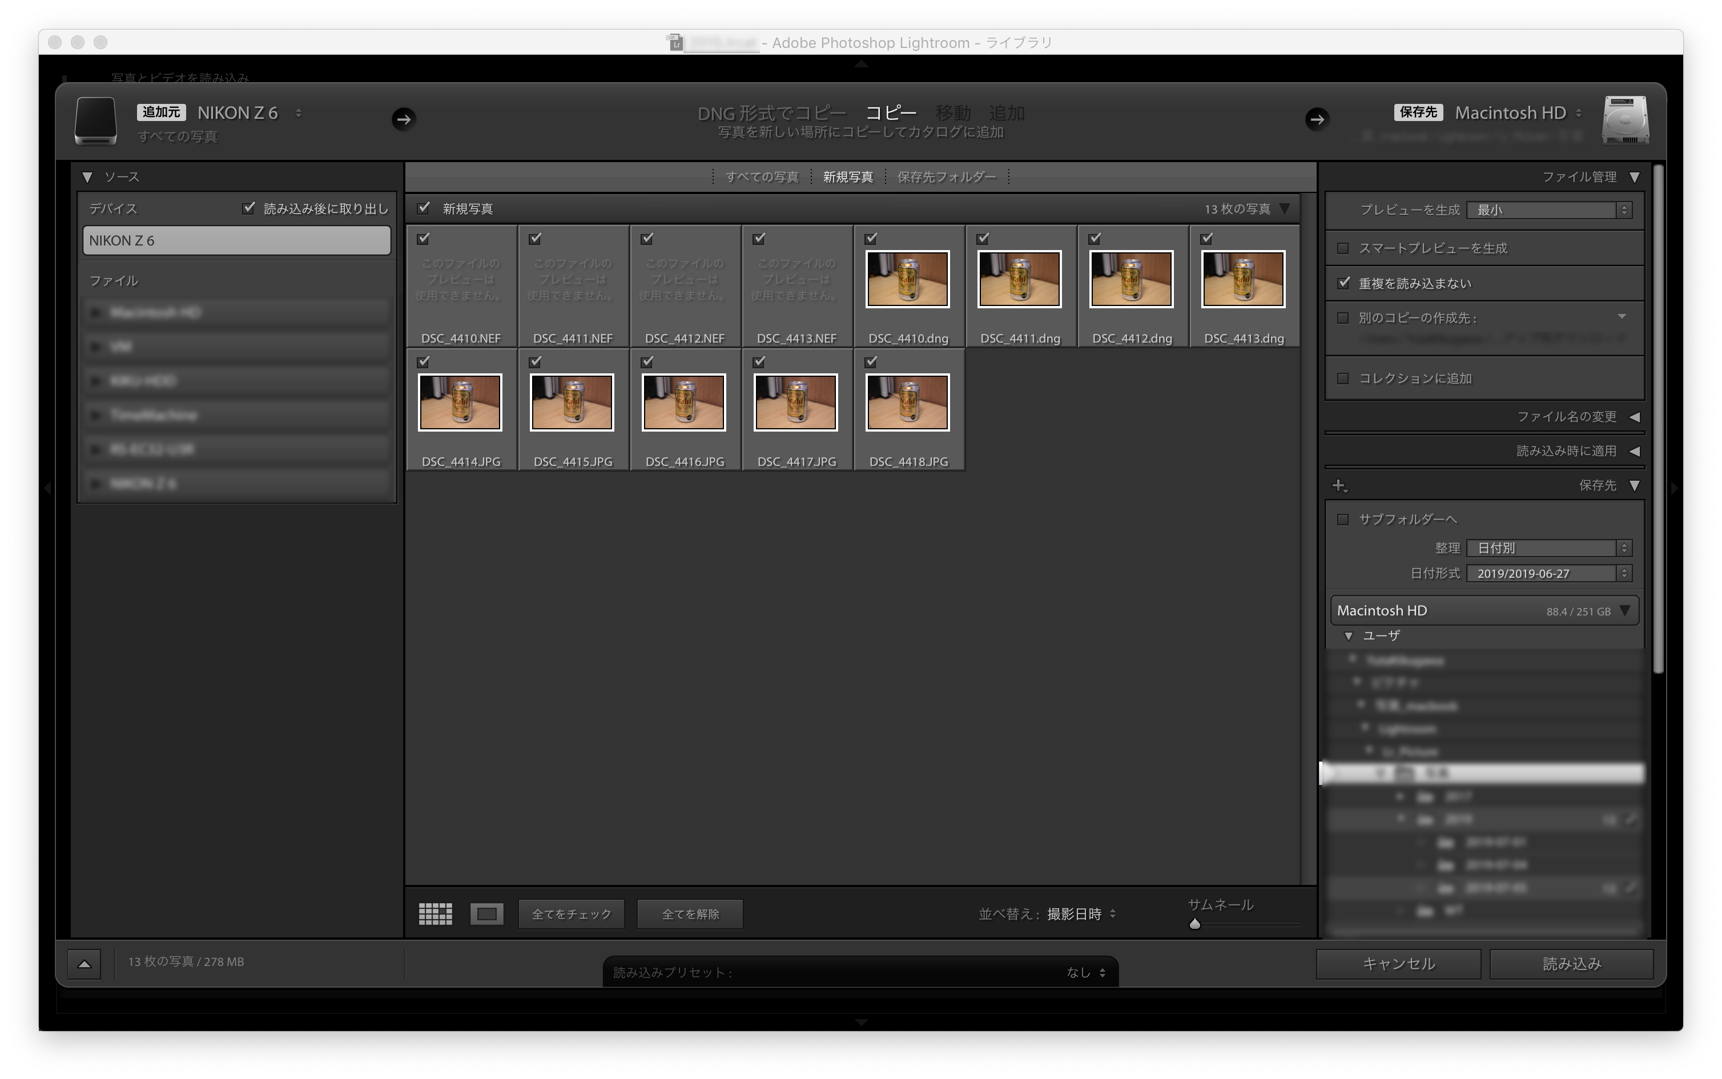Switch to すべての写真 tab
Viewport: 1722px width, 1079px height.
(x=762, y=177)
